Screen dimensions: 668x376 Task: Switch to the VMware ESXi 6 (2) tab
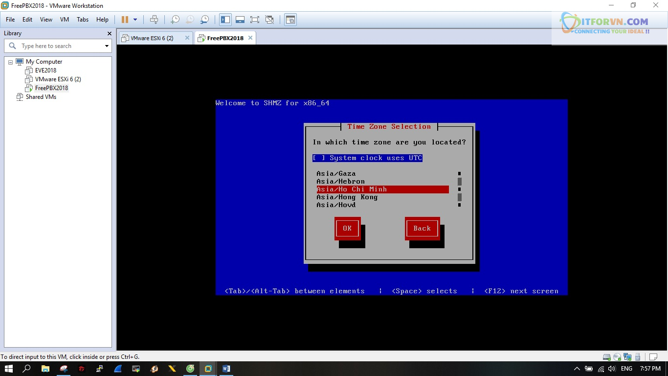tap(152, 38)
